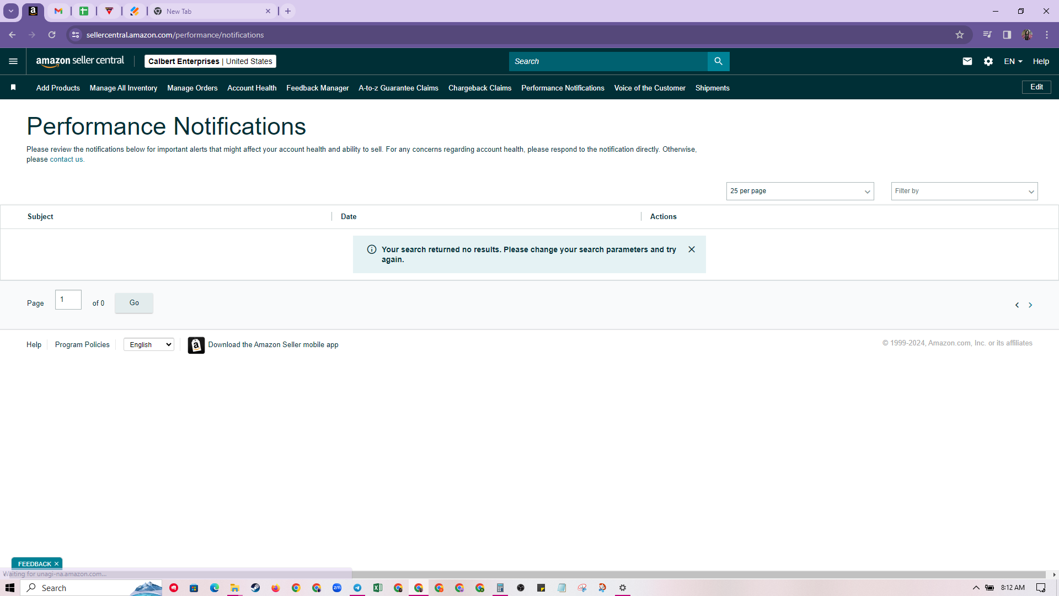Expand the EN language selector
Screen dimensions: 1059x596
pyautogui.click(x=1013, y=61)
